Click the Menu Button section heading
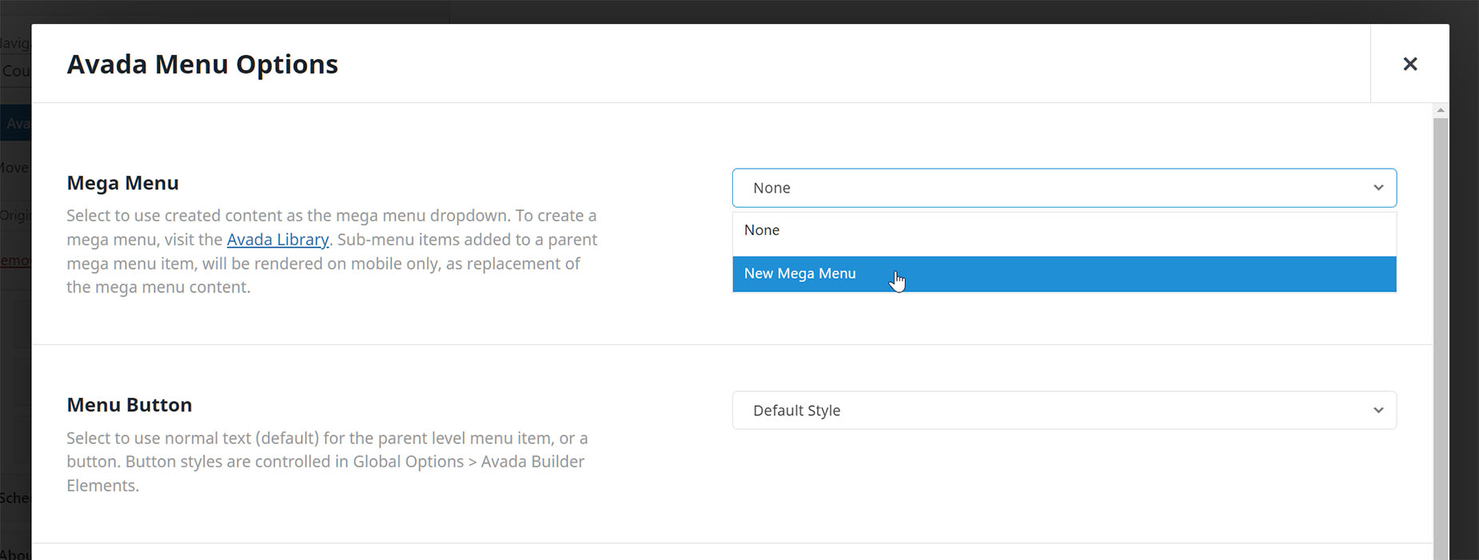 click(129, 405)
